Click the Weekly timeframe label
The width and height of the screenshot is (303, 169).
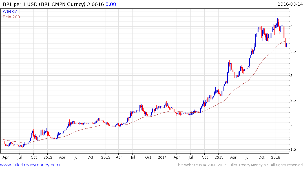tap(10, 11)
